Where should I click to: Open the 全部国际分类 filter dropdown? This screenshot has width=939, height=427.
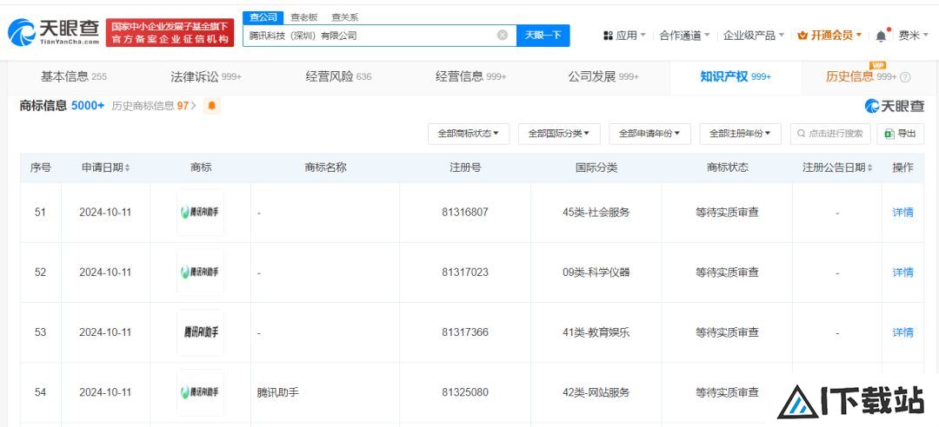tap(559, 134)
